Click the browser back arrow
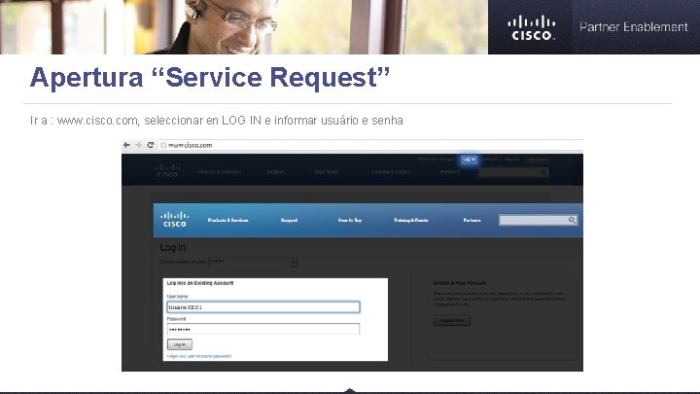The image size is (700, 394). coord(126,145)
